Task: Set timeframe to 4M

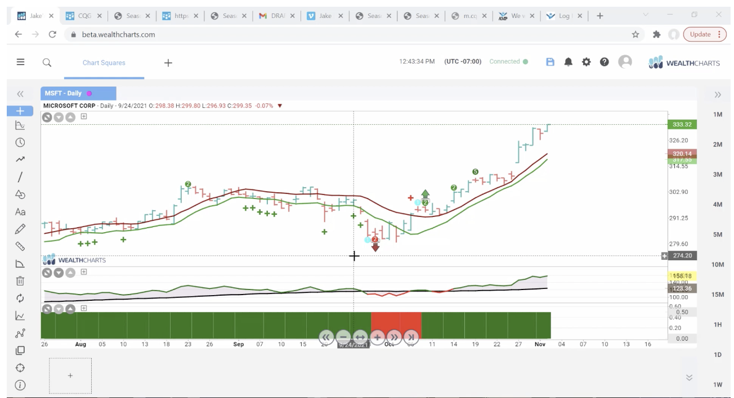Action: [718, 205]
